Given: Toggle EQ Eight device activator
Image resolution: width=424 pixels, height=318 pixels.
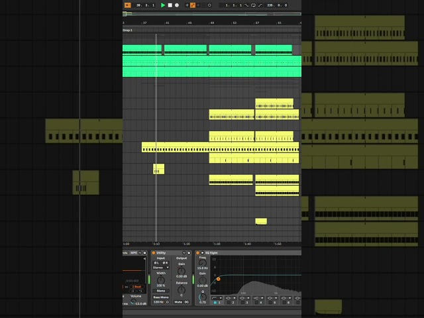Looking at the screenshot, I should pos(197,253).
